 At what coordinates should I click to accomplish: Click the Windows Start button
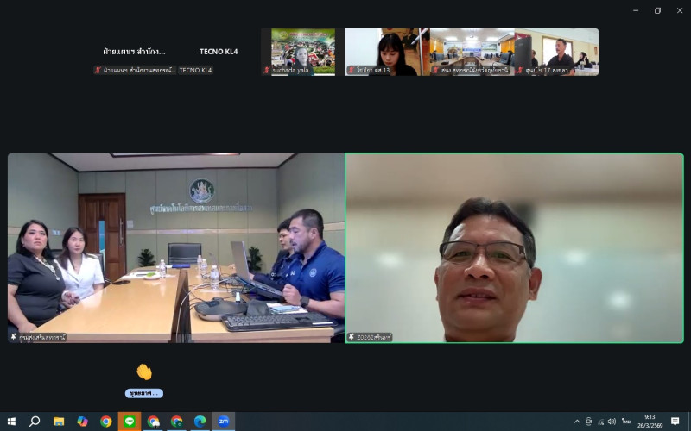pyautogui.click(x=11, y=422)
